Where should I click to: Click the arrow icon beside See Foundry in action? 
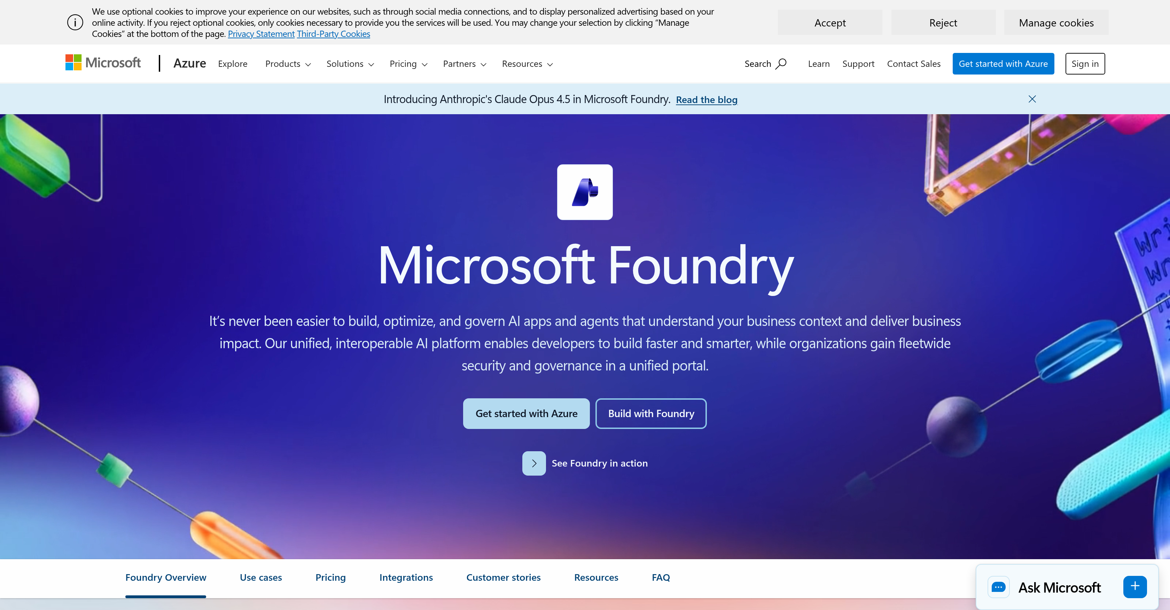[534, 463]
